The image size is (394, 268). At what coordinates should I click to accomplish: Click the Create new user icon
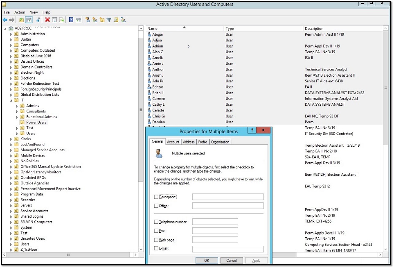[x=88, y=20]
